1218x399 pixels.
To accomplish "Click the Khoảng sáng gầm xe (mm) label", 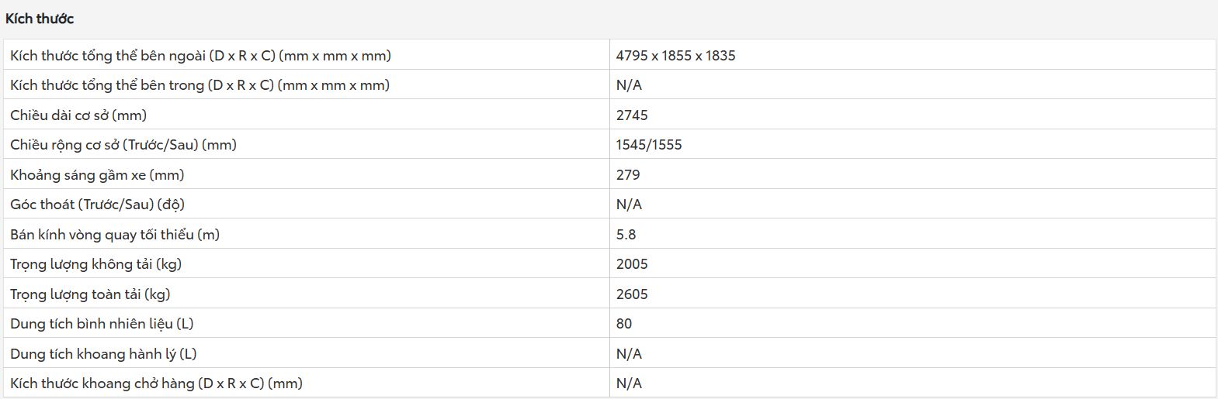I will click(97, 175).
